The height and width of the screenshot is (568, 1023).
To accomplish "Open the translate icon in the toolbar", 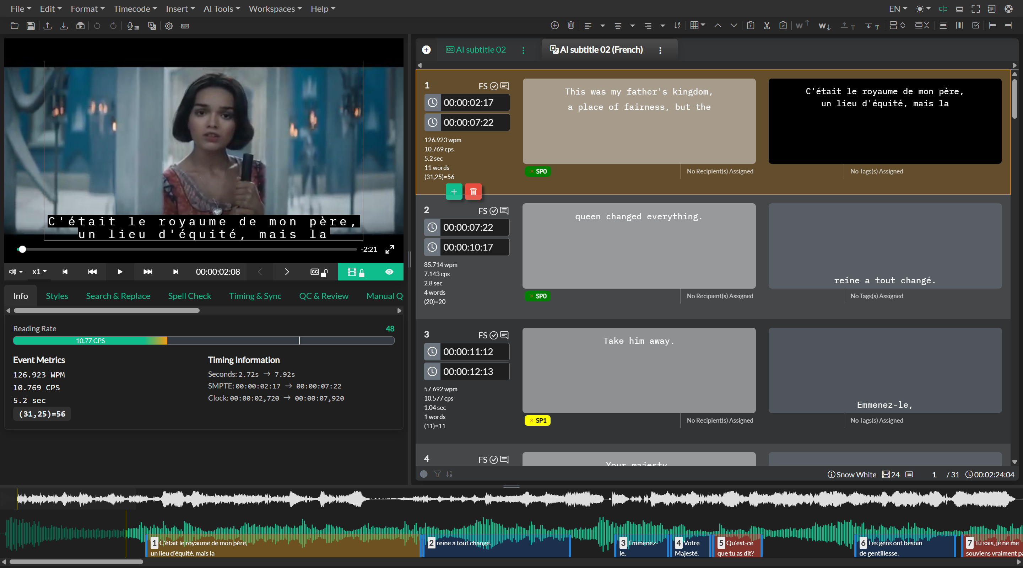I will click(152, 26).
